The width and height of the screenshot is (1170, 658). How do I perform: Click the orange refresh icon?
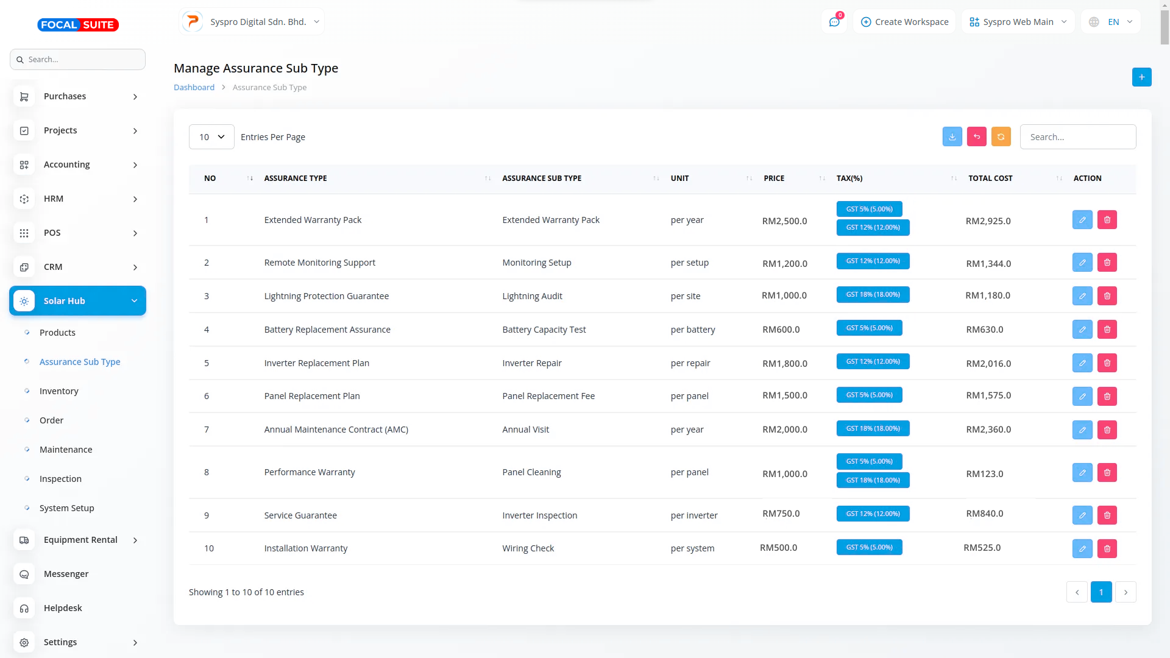(x=1001, y=136)
